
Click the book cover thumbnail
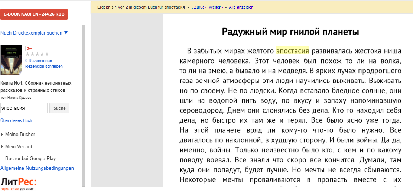pyautogui.click(x=11, y=60)
